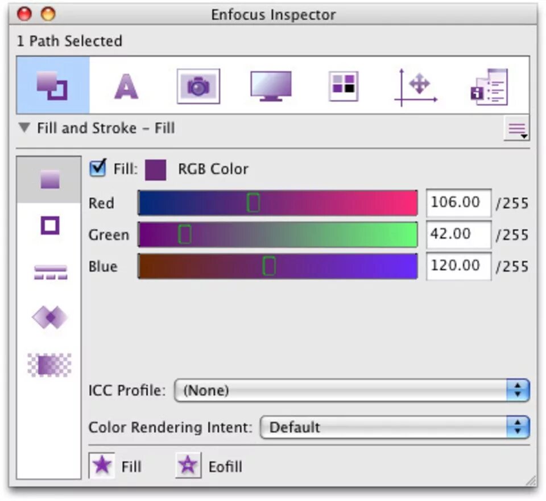
Task: Select the overlapping diamonds overprint subcategory
Action: point(50,317)
